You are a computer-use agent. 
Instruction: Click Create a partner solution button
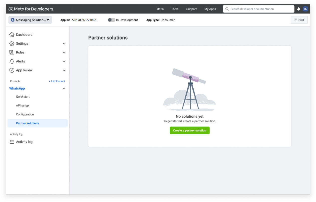coord(190,130)
